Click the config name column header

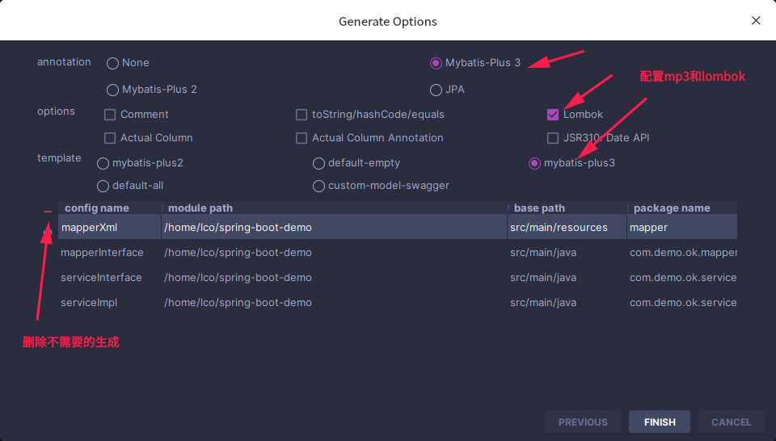(x=97, y=208)
